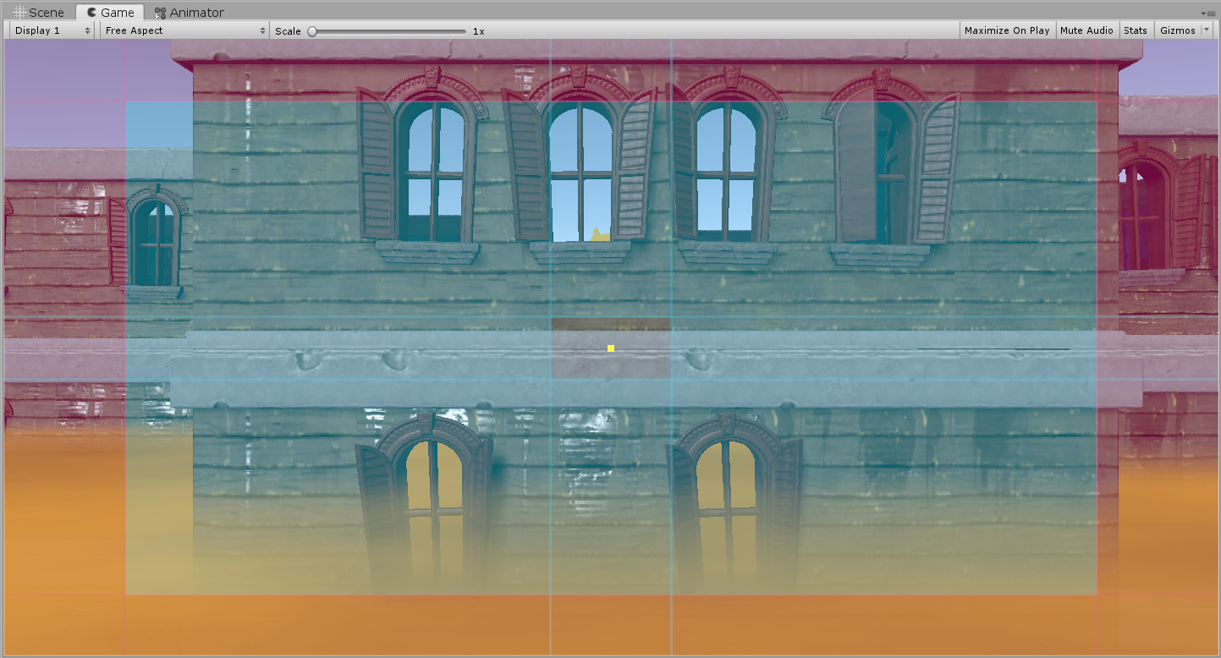Switch to the Scene tab

coord(38,13)
